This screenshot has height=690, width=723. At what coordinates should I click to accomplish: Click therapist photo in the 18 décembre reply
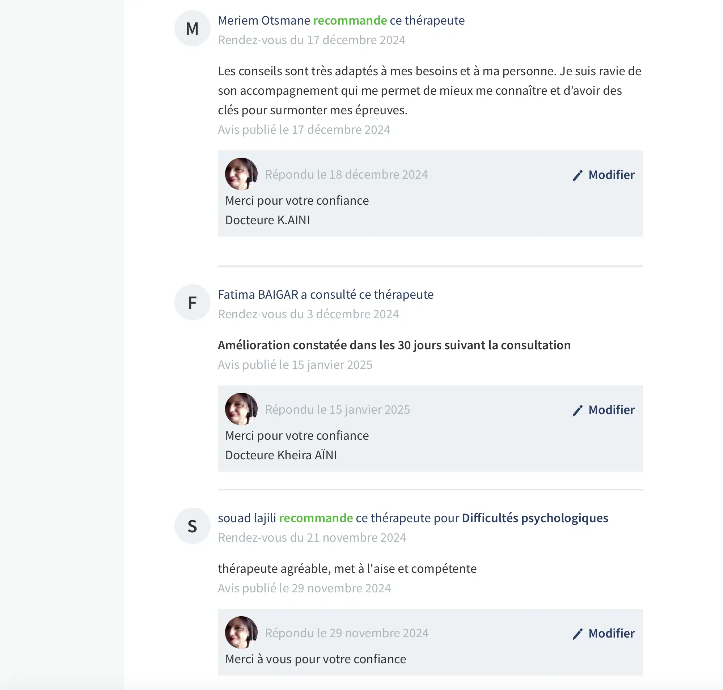241,174
